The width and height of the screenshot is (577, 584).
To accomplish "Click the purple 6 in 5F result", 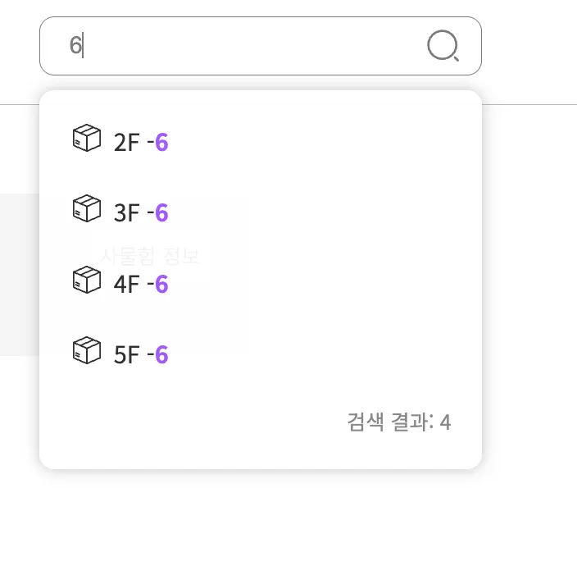I will [x=161, y=355].
